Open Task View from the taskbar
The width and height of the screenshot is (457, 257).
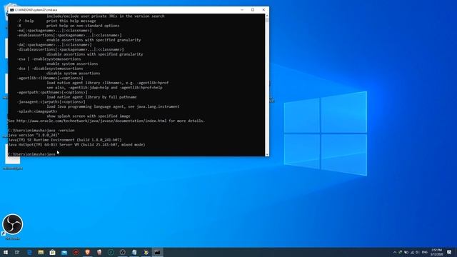[x=17, y=252]
